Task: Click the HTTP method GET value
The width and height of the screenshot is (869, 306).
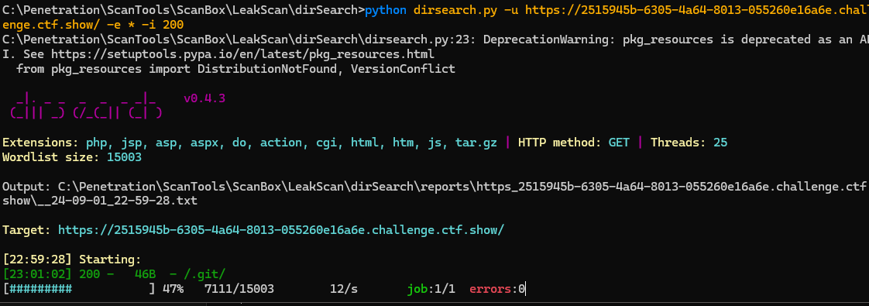Action: 619,143
